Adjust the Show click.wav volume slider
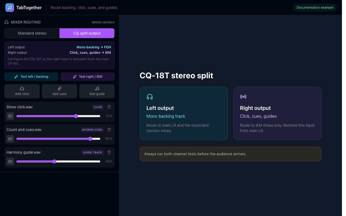346x216 pixels. pyautogui.click(x=58, y=116)
